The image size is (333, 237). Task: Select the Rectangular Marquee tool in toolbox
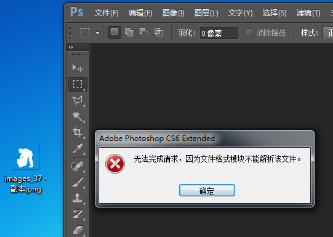[x=78, y=84]
